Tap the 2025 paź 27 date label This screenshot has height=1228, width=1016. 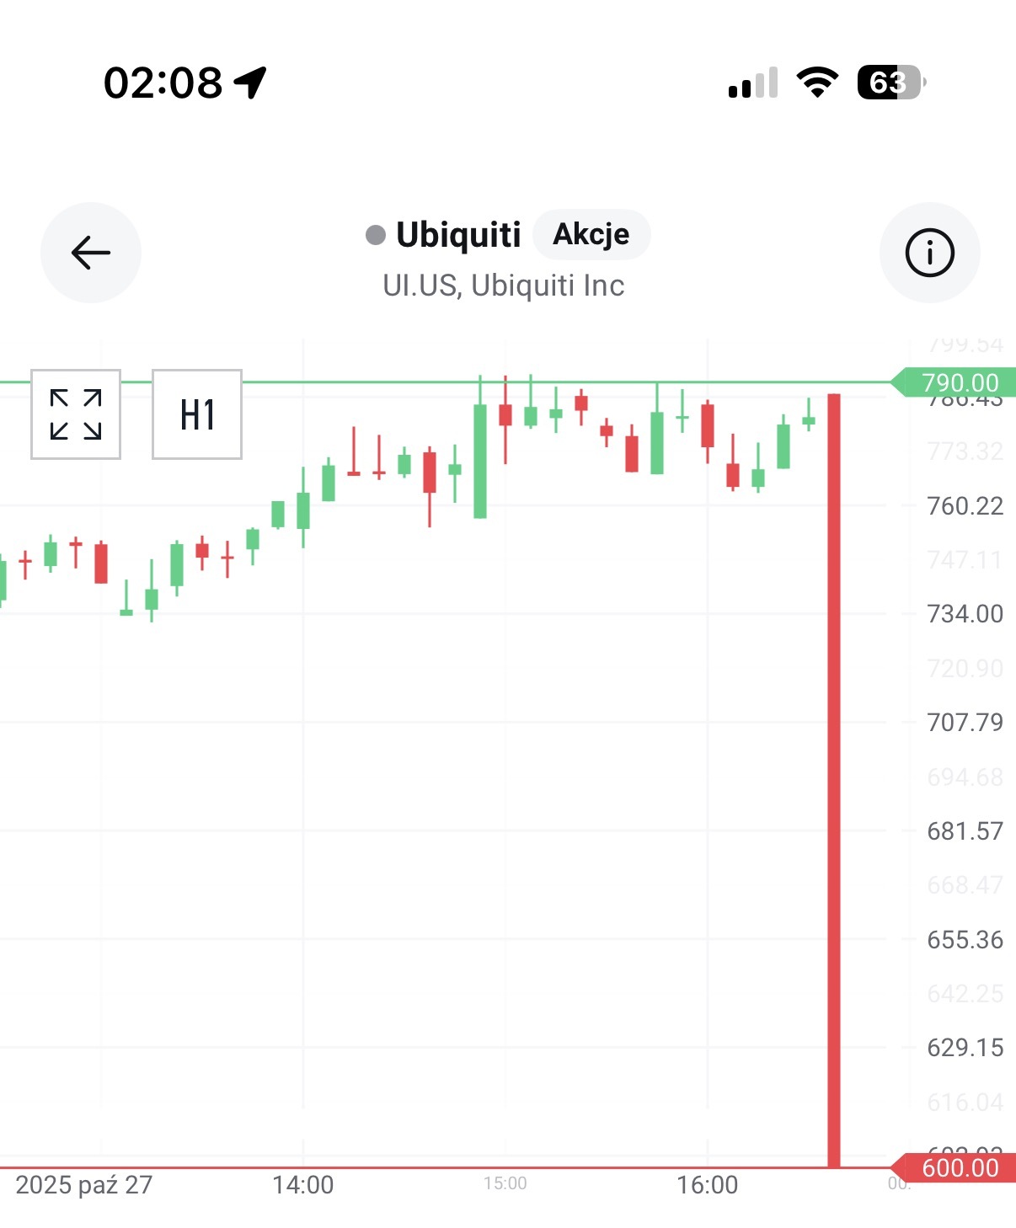(x=84, y=1185)
